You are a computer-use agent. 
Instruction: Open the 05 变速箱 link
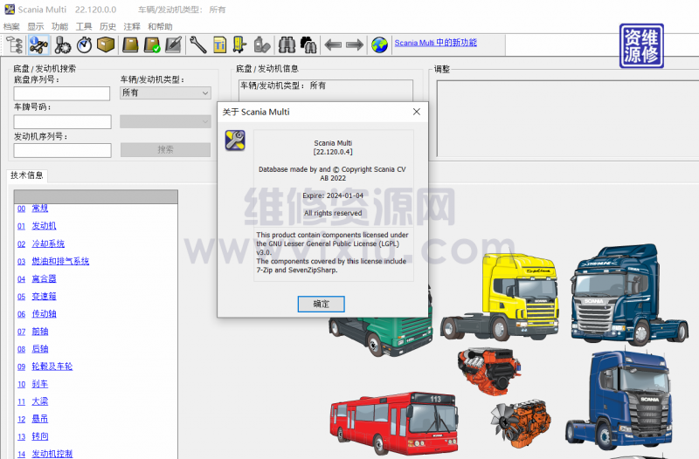coord(37,296)
